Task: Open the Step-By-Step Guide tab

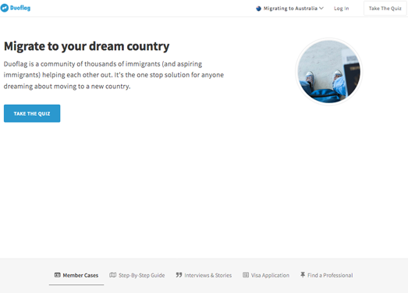Action: tap(137, 275)
